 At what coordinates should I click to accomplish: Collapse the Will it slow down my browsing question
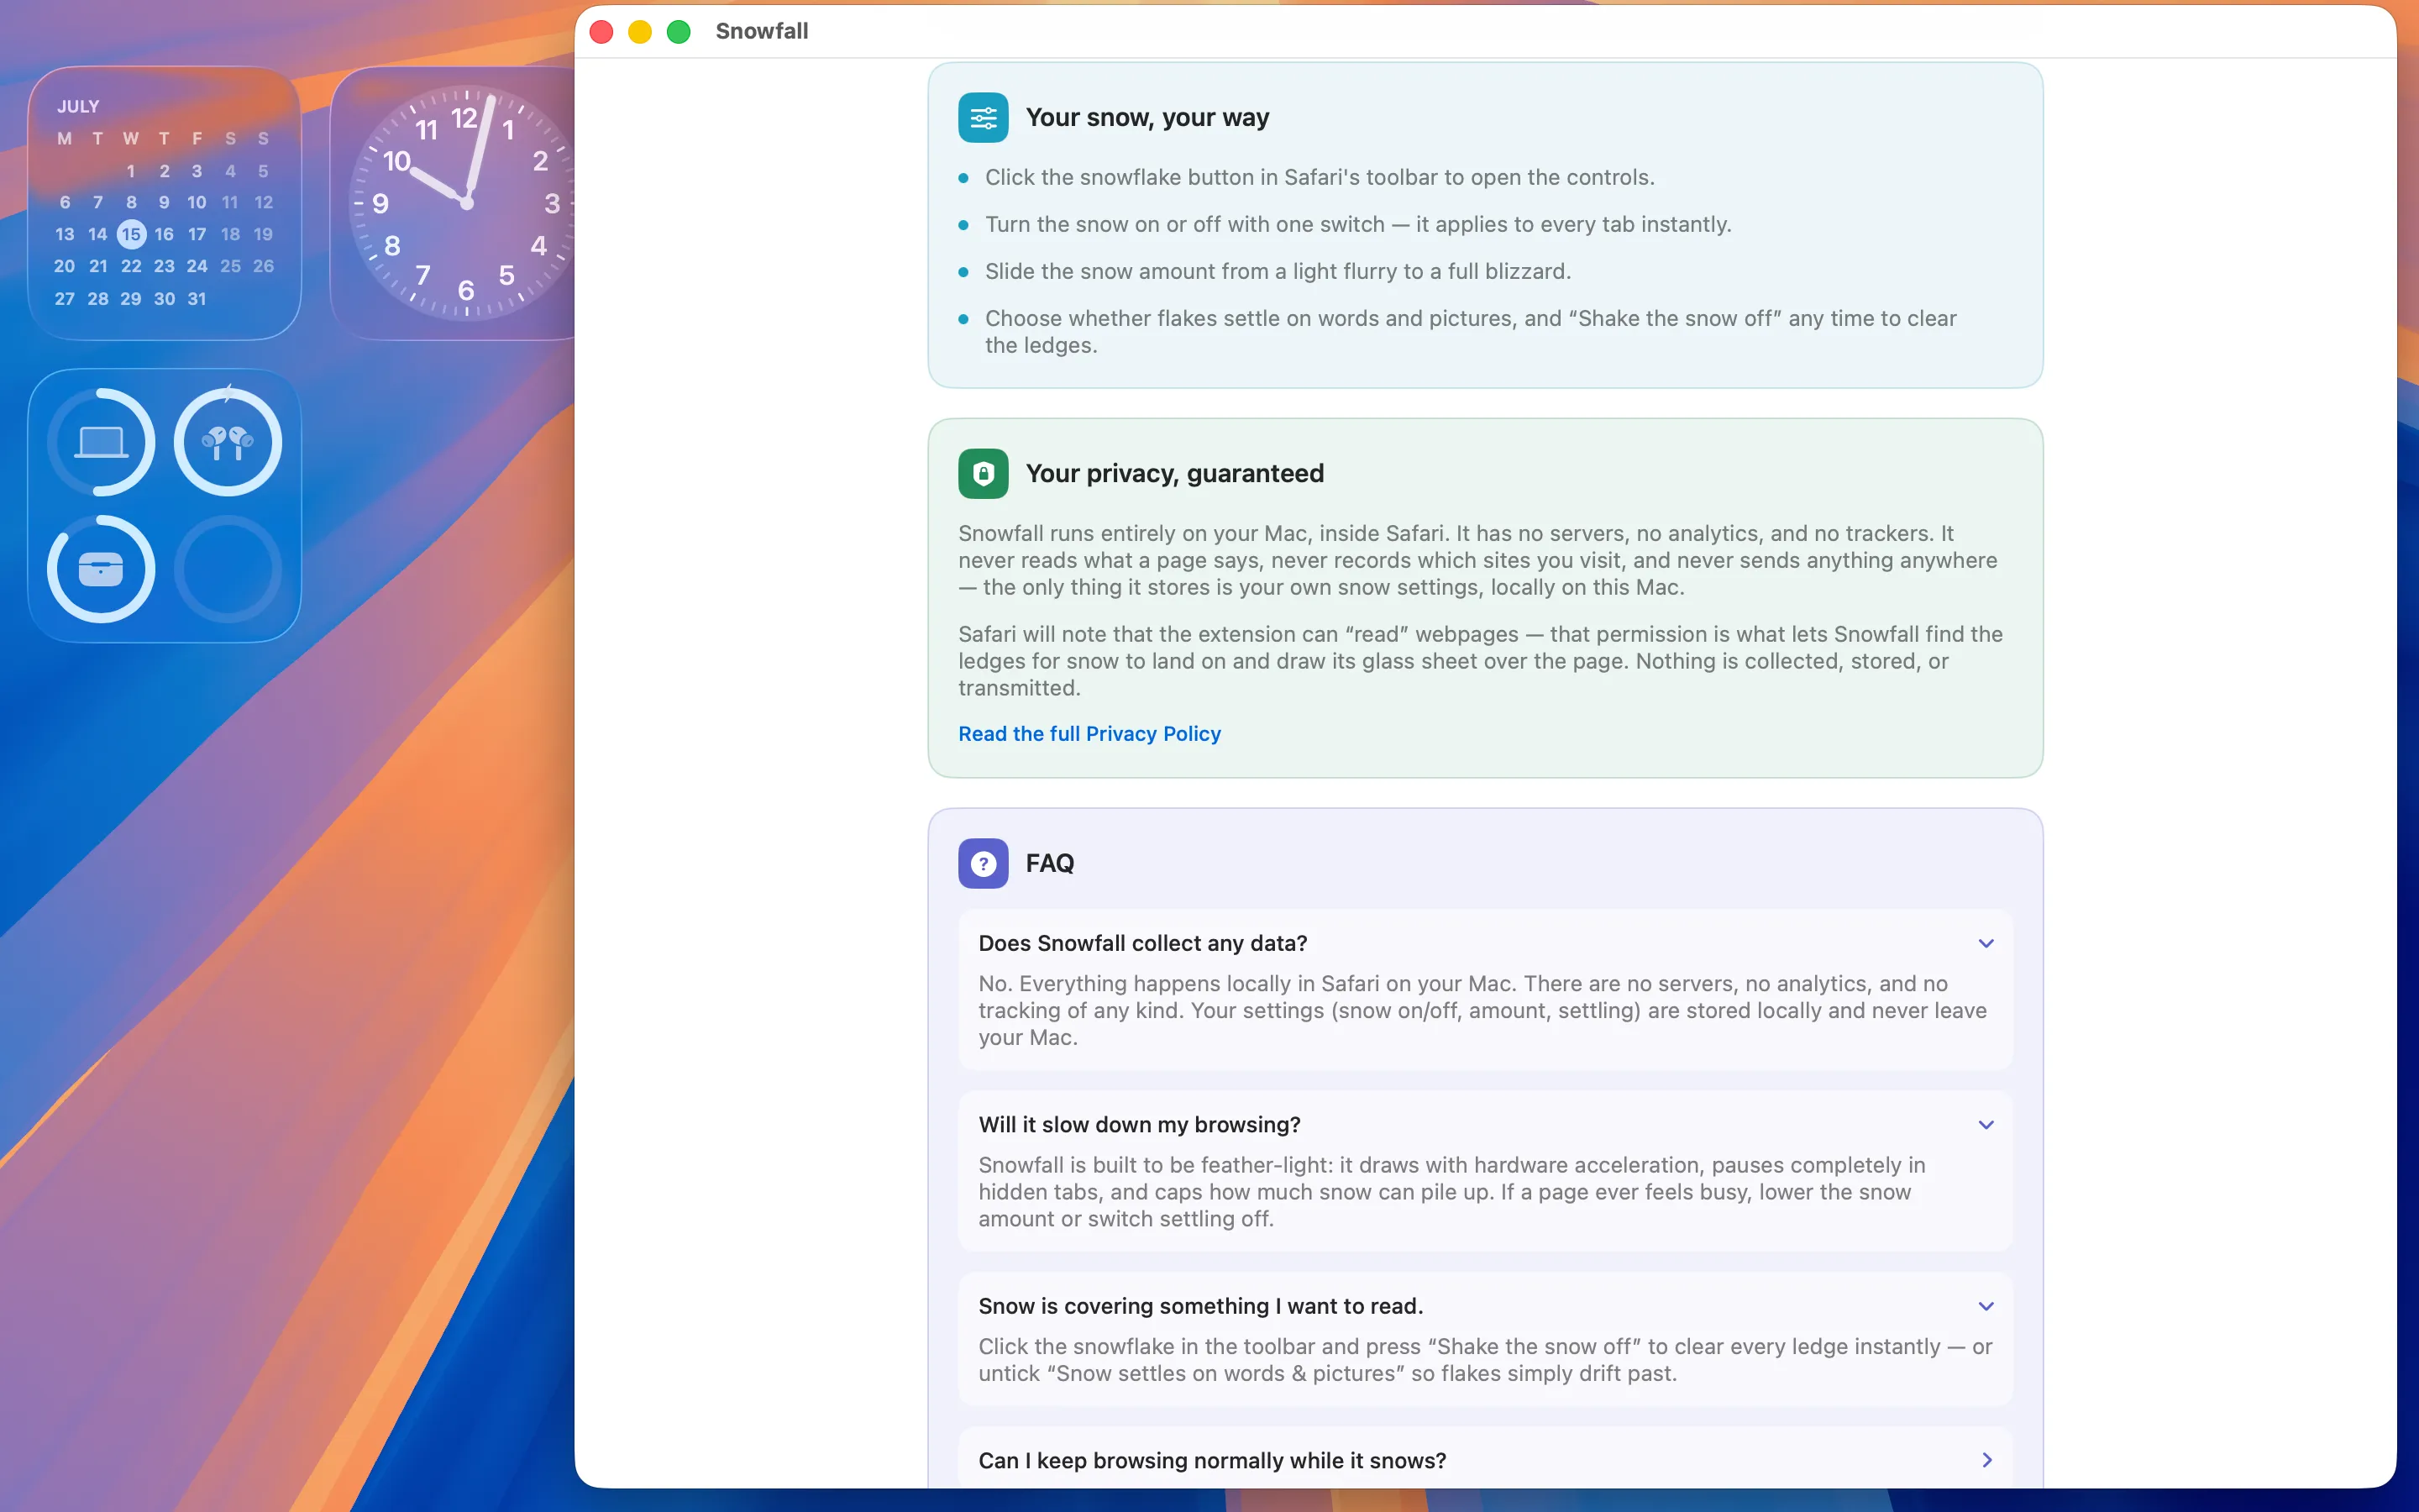[1986, 1125]
